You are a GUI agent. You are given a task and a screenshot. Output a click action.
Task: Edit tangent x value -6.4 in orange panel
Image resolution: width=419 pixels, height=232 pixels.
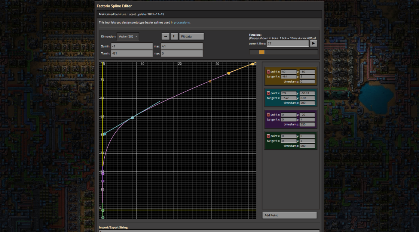click(288, 77)
